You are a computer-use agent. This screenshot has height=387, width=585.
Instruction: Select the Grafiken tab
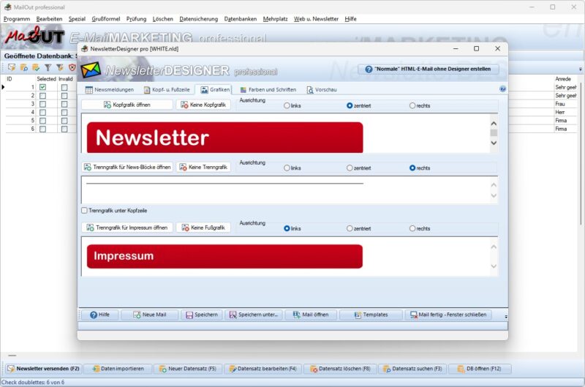pos(214,89)
